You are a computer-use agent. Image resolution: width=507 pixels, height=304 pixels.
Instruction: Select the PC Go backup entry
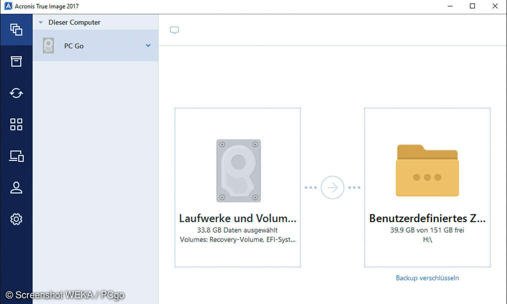tap(95, 46)
